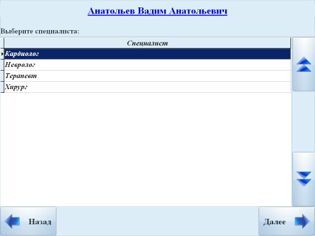The width and height of the screenshot is (315, 236).
Task: Pick the Хирург specialist row
Action: [148, 87]
